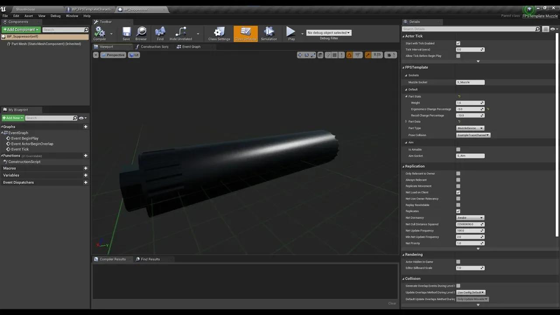Open the Debug menu
The height and width of the screenshot is (315, 560).
pyautogui.click(x=55, y=15)
